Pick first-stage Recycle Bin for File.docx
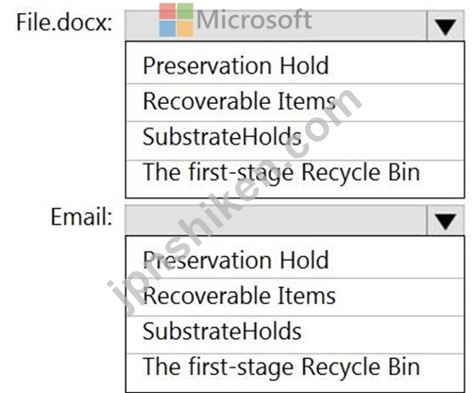Screen dimensions: 475x393 click(295, 179)
